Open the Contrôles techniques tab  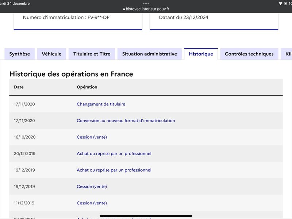pos(249,54)
